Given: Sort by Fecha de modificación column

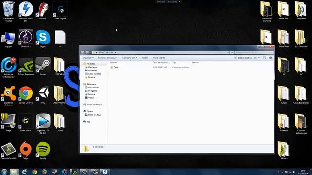Looking at the screenshot, I should (161, 63).
